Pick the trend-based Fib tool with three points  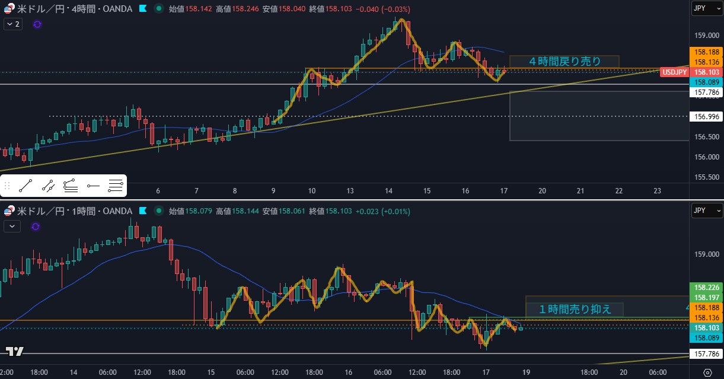pos(71,186)
